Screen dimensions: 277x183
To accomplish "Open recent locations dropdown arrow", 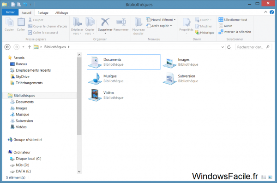I will [x=24, y=47].
